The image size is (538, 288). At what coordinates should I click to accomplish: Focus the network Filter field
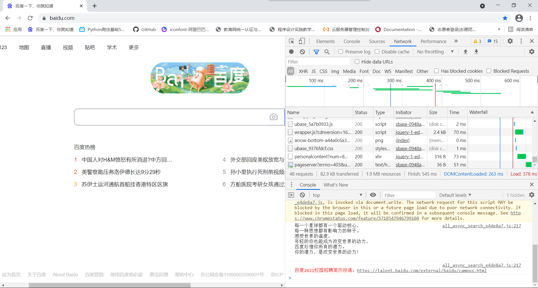(x=318, y=62)
